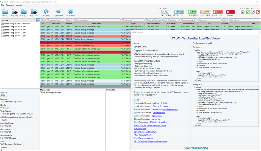Click the blue checkmark button beside myLogs

tap(38, 20)
